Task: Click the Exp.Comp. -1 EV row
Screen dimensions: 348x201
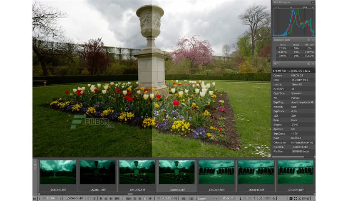Action: click(293, 133)
